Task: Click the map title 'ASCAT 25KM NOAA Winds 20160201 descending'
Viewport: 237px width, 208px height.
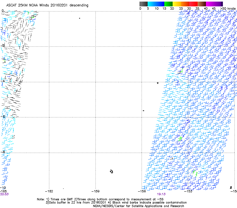Action: click(47, 5)
